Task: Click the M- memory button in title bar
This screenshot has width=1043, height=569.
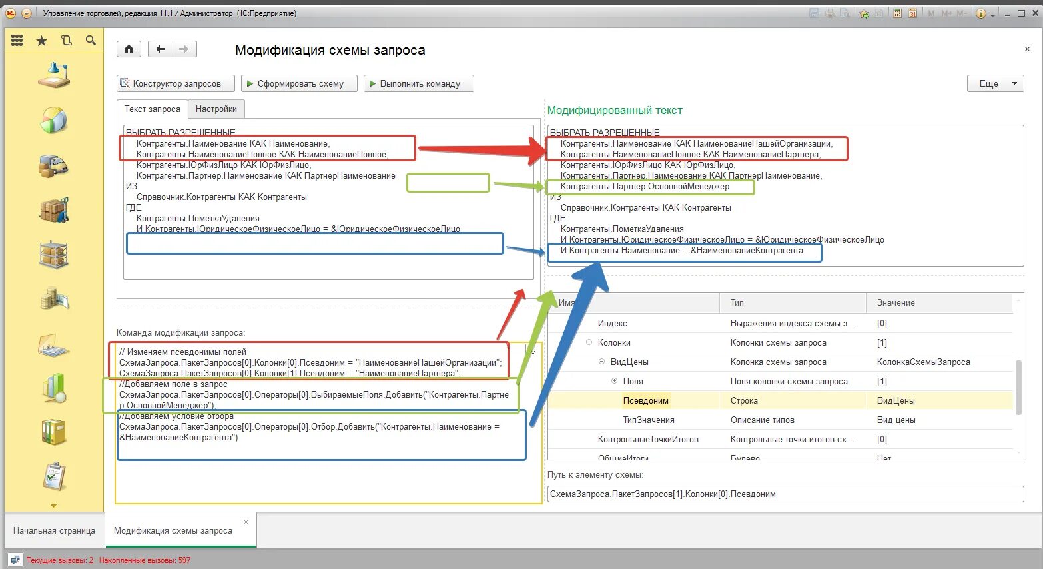Action: tap(962, 13)
